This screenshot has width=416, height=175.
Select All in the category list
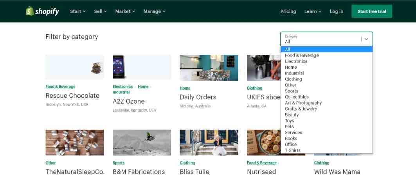(327, 49)
